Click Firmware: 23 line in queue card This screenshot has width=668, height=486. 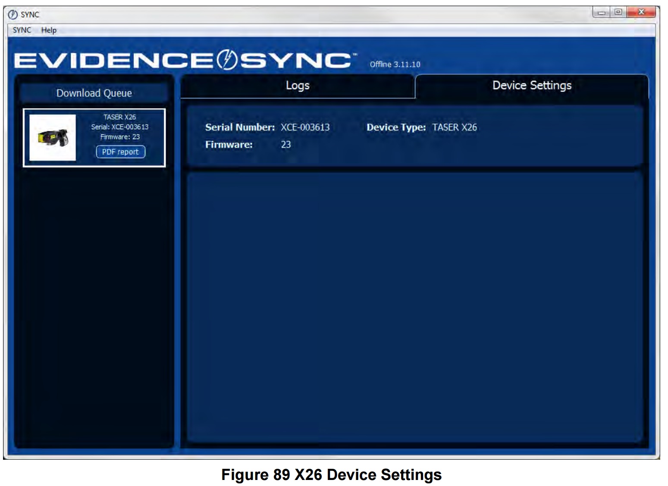pos(120,137)
